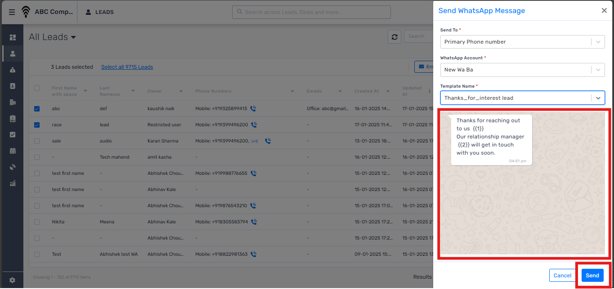Open the WhatsApp Account dropdown
Image resolution: width=614 pixels, height=289 pixels.
(522, 70)
